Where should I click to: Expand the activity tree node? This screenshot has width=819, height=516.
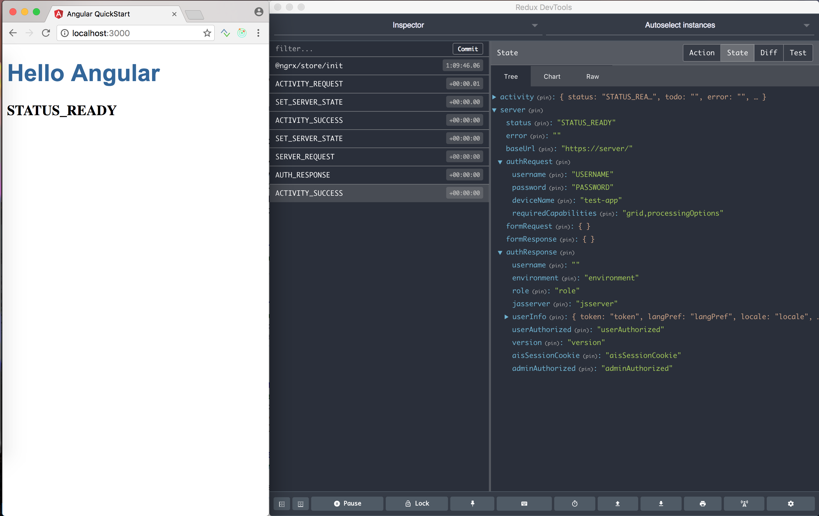click(494, 97)
